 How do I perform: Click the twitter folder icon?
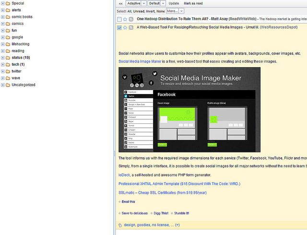tap(8, 71)
